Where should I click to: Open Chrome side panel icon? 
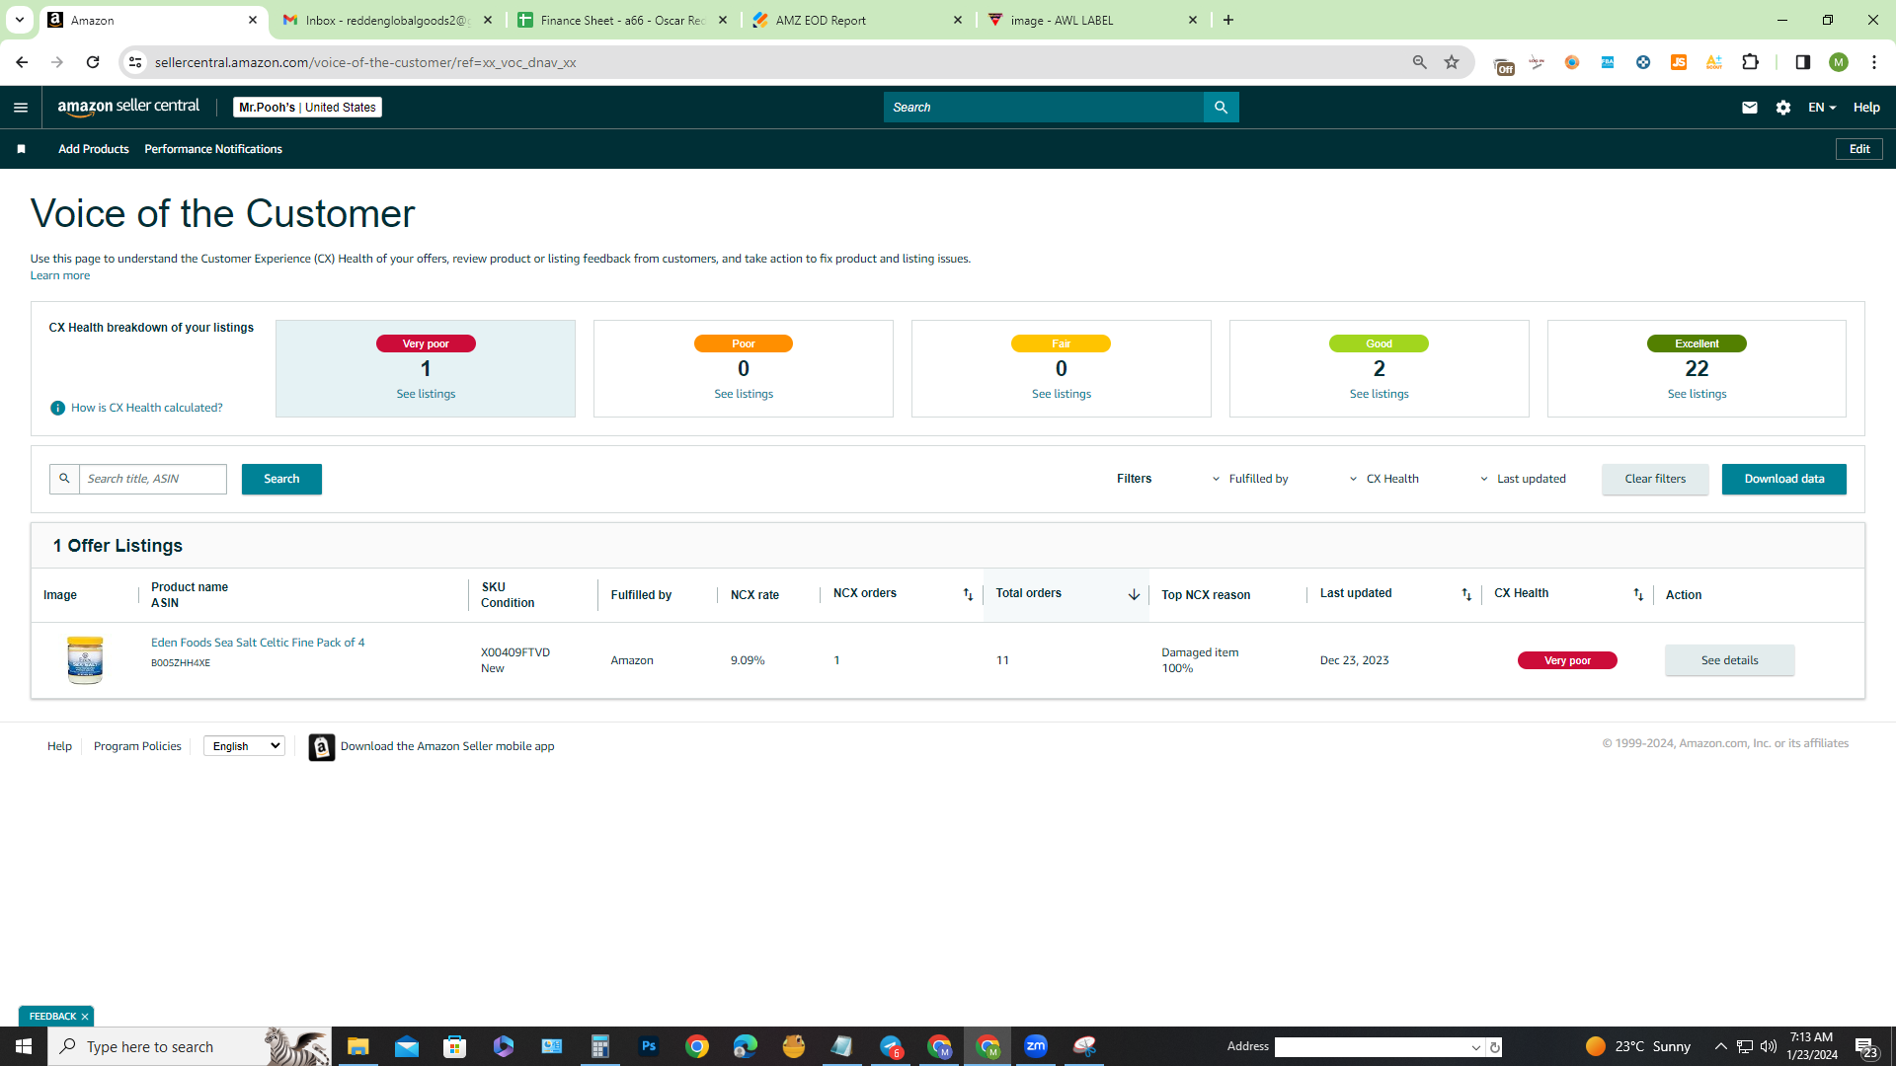pyautogui.click(x=1802, y=62)
